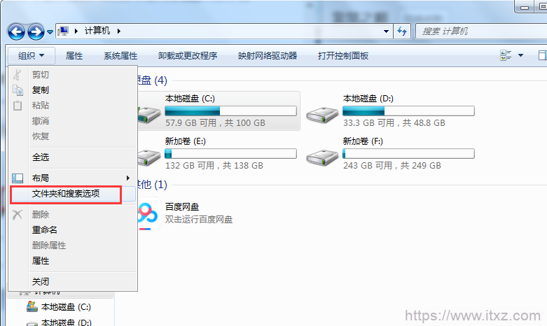This screenshot has height=326, width=547.
Task: Expand the 布局 submenu arrow
Action: (128, 178)
